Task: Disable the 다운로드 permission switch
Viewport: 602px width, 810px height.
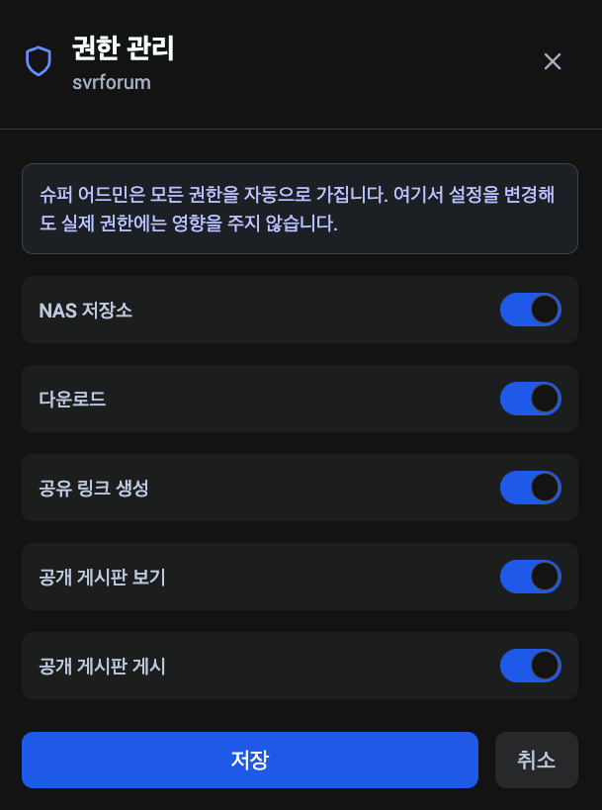Action: [x=531, y=399]
